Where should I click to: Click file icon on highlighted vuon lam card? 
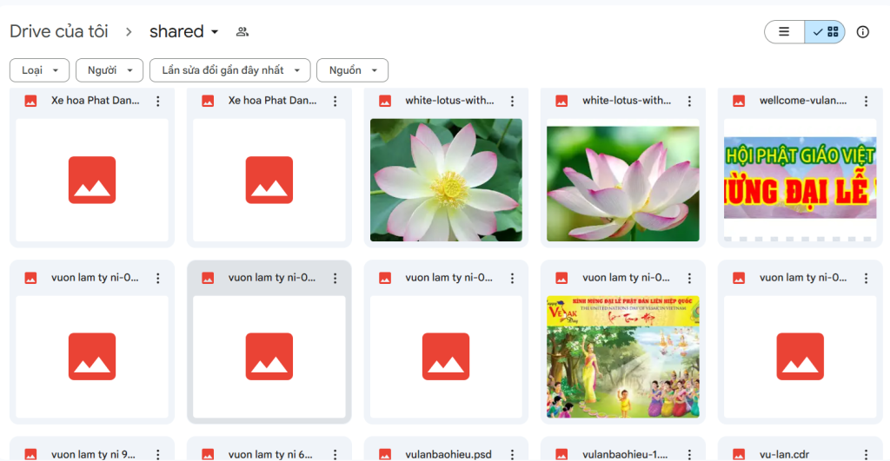click(x=208, y=278)
